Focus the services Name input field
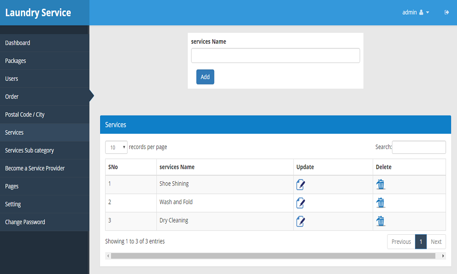 click(x=275, y=56)
